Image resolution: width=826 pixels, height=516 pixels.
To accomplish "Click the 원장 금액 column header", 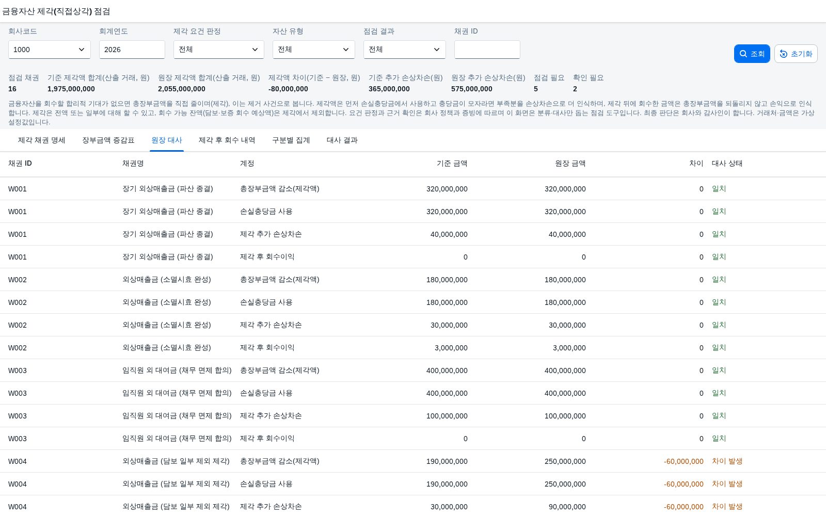I will point(570,164).
